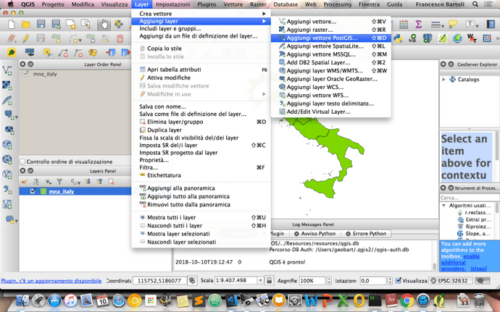Screen dimensions: 500x312
Task: Collapse the Algoritmi usati tree node
Action: [444, 206]
